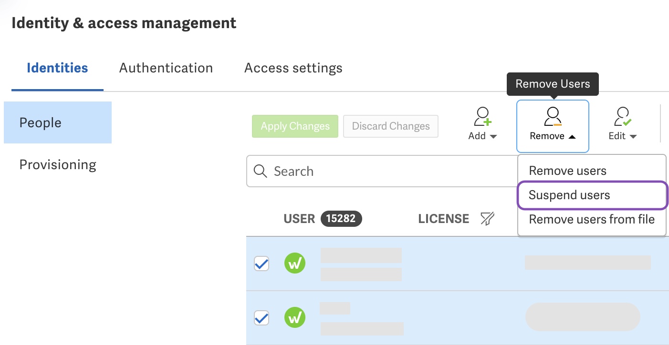The height and width of the screenshot is (345, 669).
Task: Choose Suspend users from the menu
Action: (x=592, y=195)
